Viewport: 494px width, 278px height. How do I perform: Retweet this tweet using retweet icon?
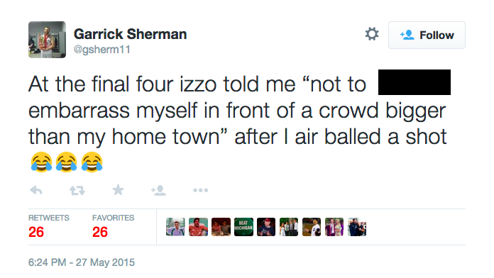[77, 190]
